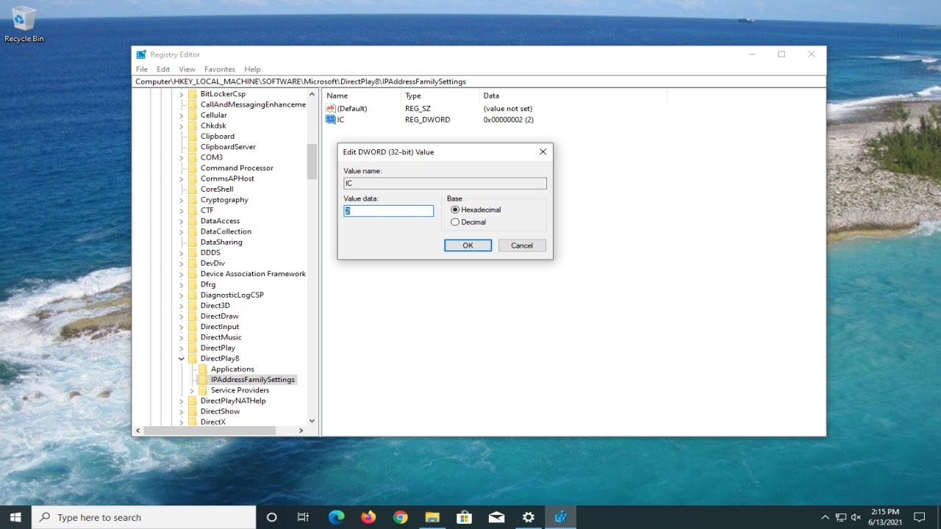
Task: Open Task View on the taskbar
Action: click(x=303, y=517)
